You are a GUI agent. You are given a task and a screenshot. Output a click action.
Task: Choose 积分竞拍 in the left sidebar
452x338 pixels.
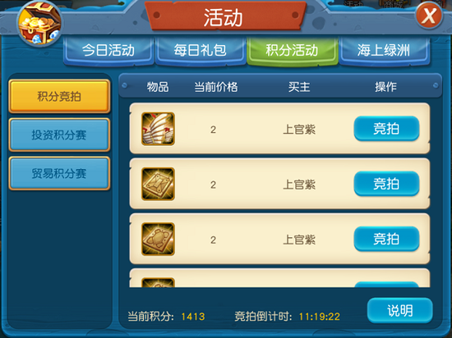tap(59, 96)
